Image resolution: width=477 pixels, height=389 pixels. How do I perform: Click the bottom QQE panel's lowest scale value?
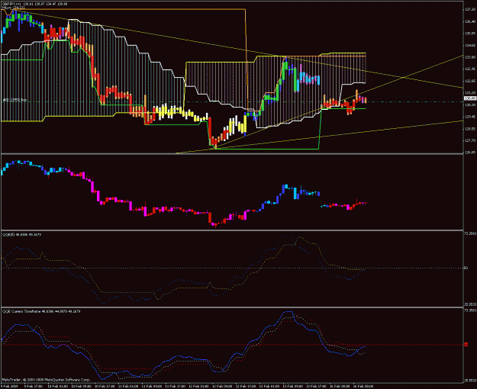tap(470, 380)
